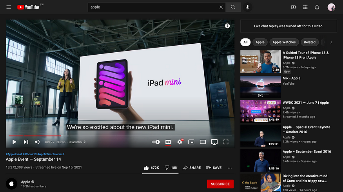This screenshot has height=192, width=343.
Task: Select the Related filter chip
Action: [310, 42]
